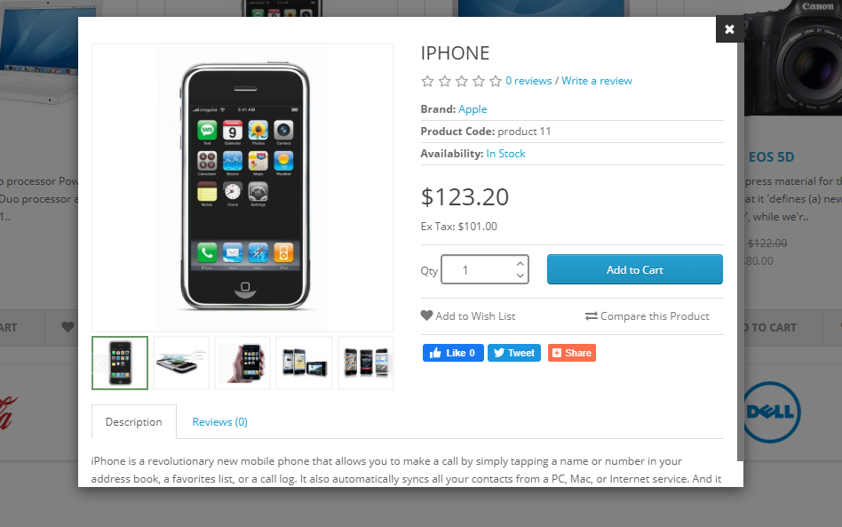Click the third rating star
The width and height of the screenshot is (842, 527).
[x=462, y=81]
